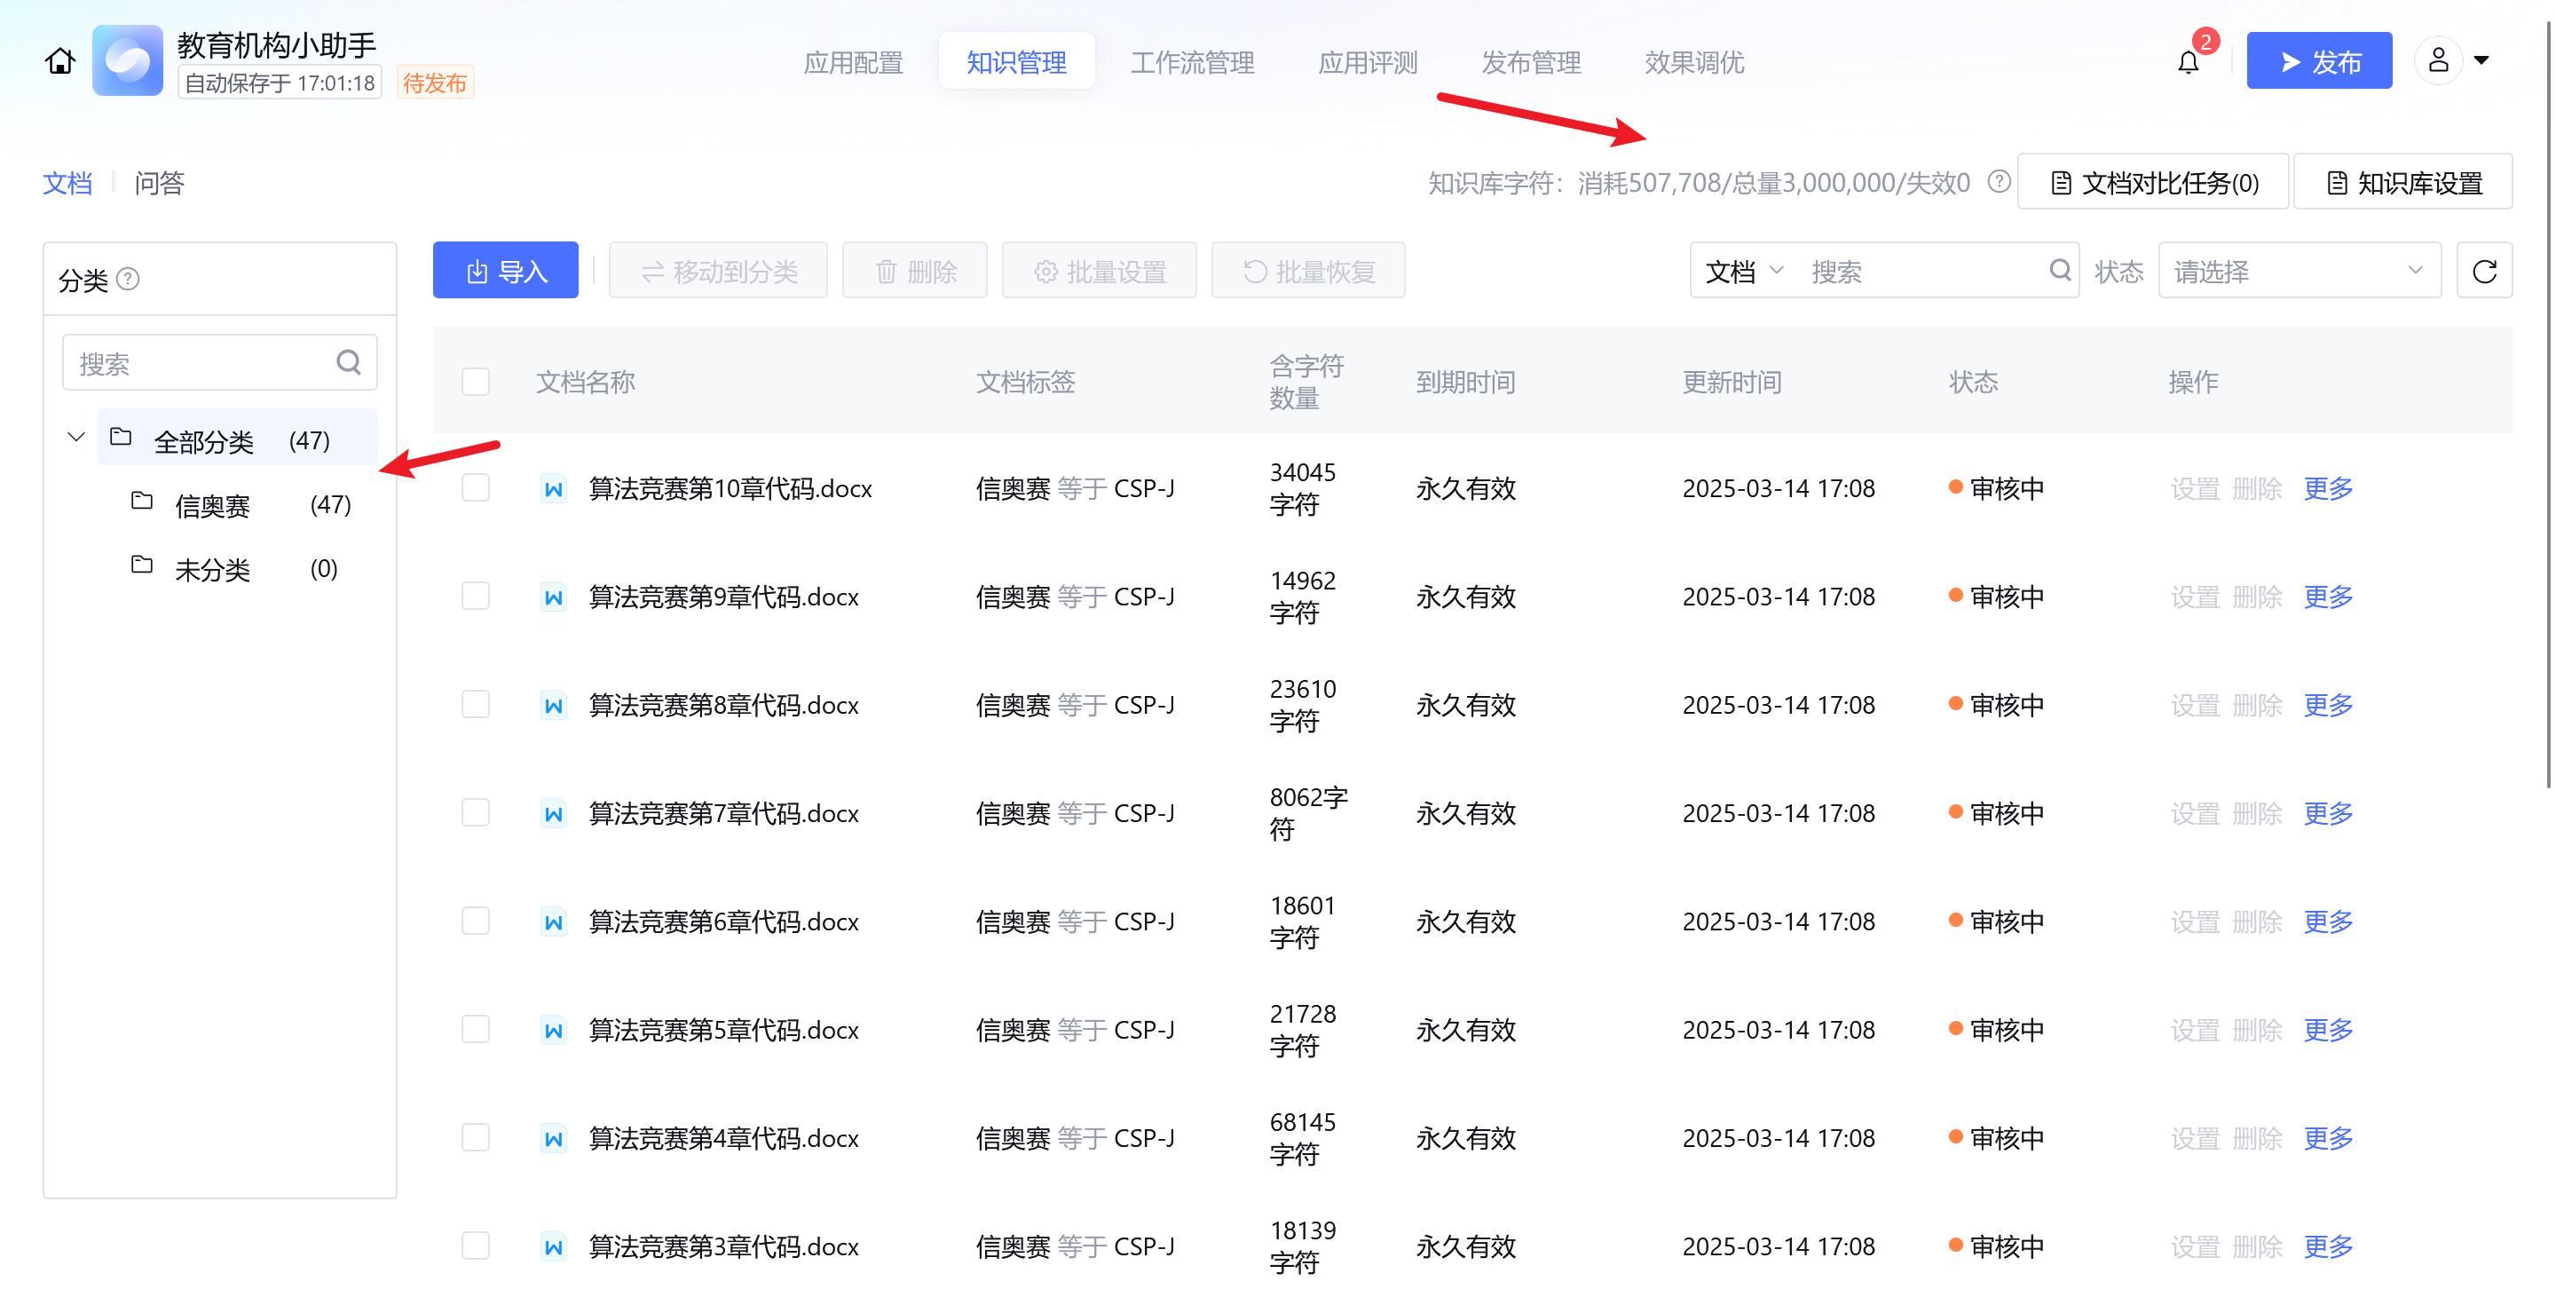Click the 导入 button
Viewport: 2556px width, 1313px height.
[505, 271]
